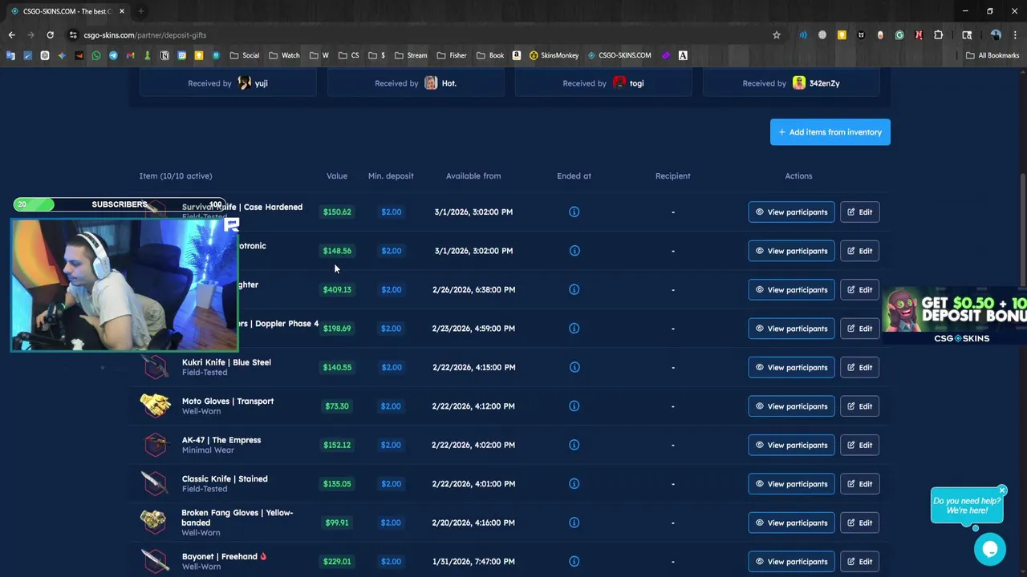Image resolution: width=1027 pixels, height=577 pixels.
Task: Close the 'Do you need help?' popup
Action: tap(1001, 490)
